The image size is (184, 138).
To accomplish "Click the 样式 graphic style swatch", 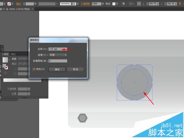I will pyautogui.click(x=114, y=4).
